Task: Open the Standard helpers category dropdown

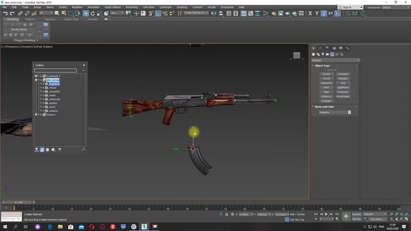Action: tap(335, 60)
